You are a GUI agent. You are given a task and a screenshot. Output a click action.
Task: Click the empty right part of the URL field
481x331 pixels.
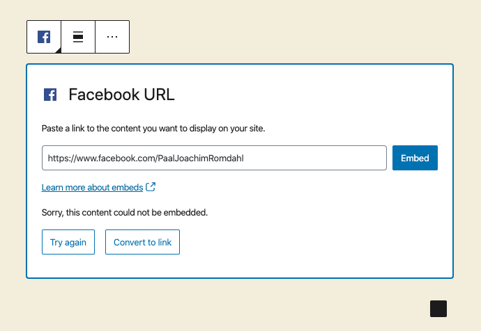316,158
